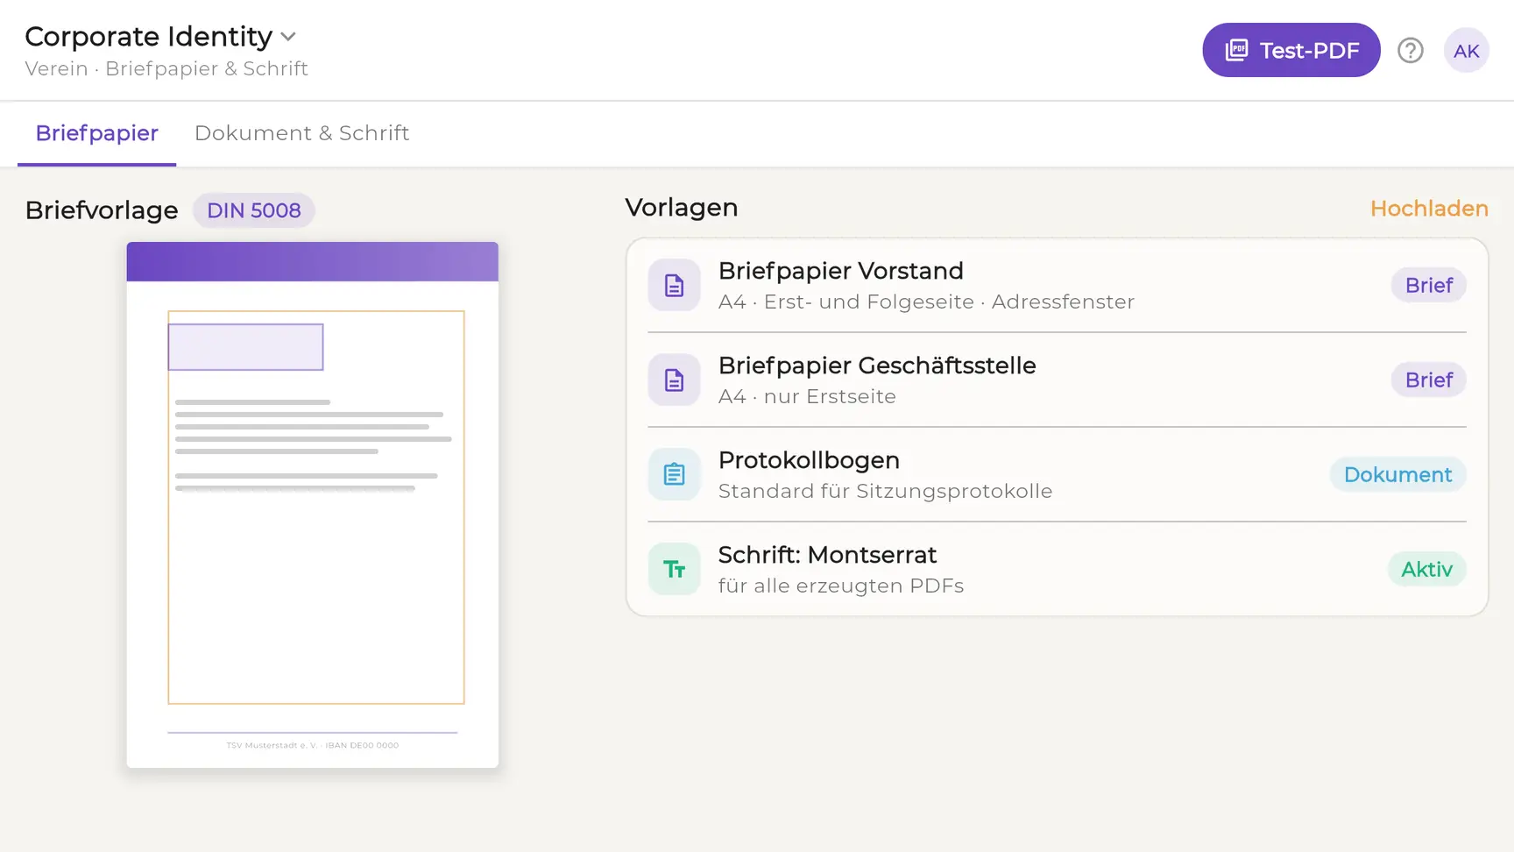This screenshot has width=1514, height=852.
Task: Select the Briefpapier Geschäftsstelle template title
Action: pos(877,366)
